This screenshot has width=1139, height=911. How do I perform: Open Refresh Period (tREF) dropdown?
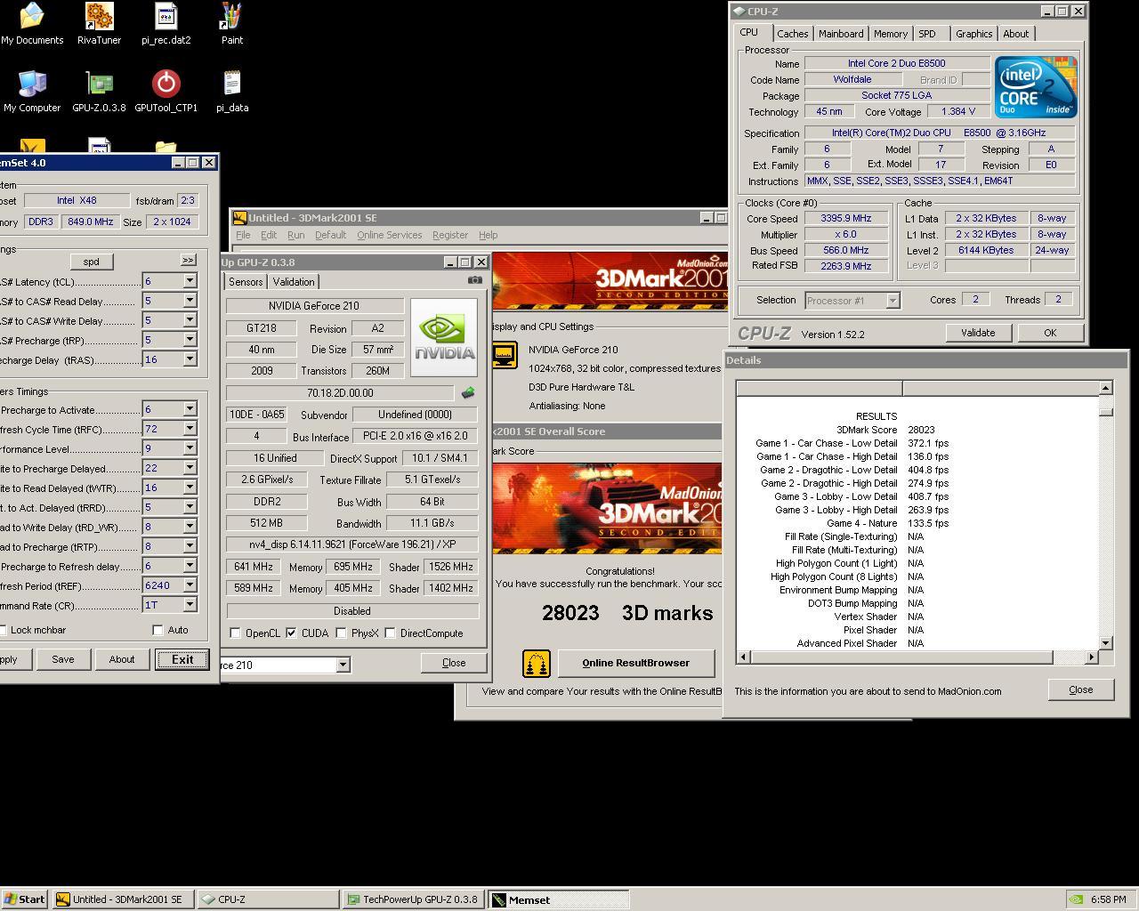pyautogui.click(x=190, y=585)
